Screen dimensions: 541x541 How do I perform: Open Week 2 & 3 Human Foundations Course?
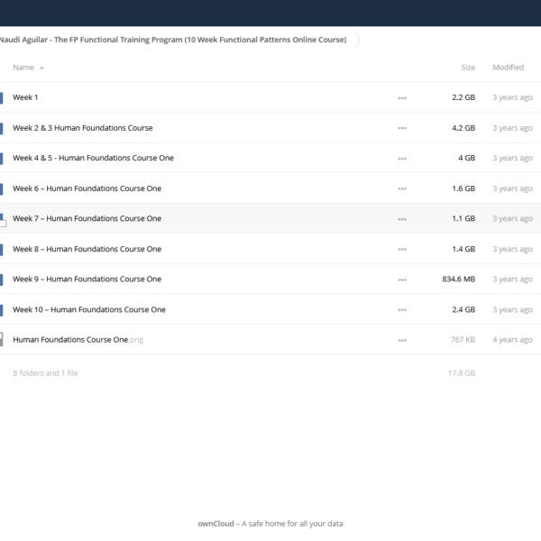click(x=82, y=128)
